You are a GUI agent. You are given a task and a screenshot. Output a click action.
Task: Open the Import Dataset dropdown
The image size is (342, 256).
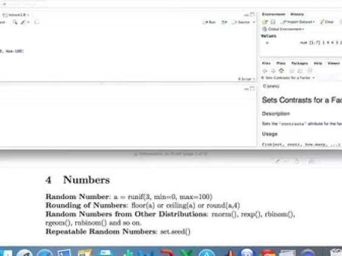coord(298,22)
